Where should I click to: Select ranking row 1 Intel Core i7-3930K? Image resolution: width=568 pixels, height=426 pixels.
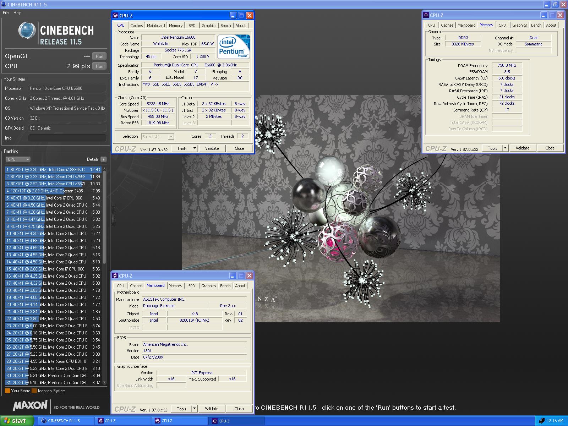(x=53, y=170)
